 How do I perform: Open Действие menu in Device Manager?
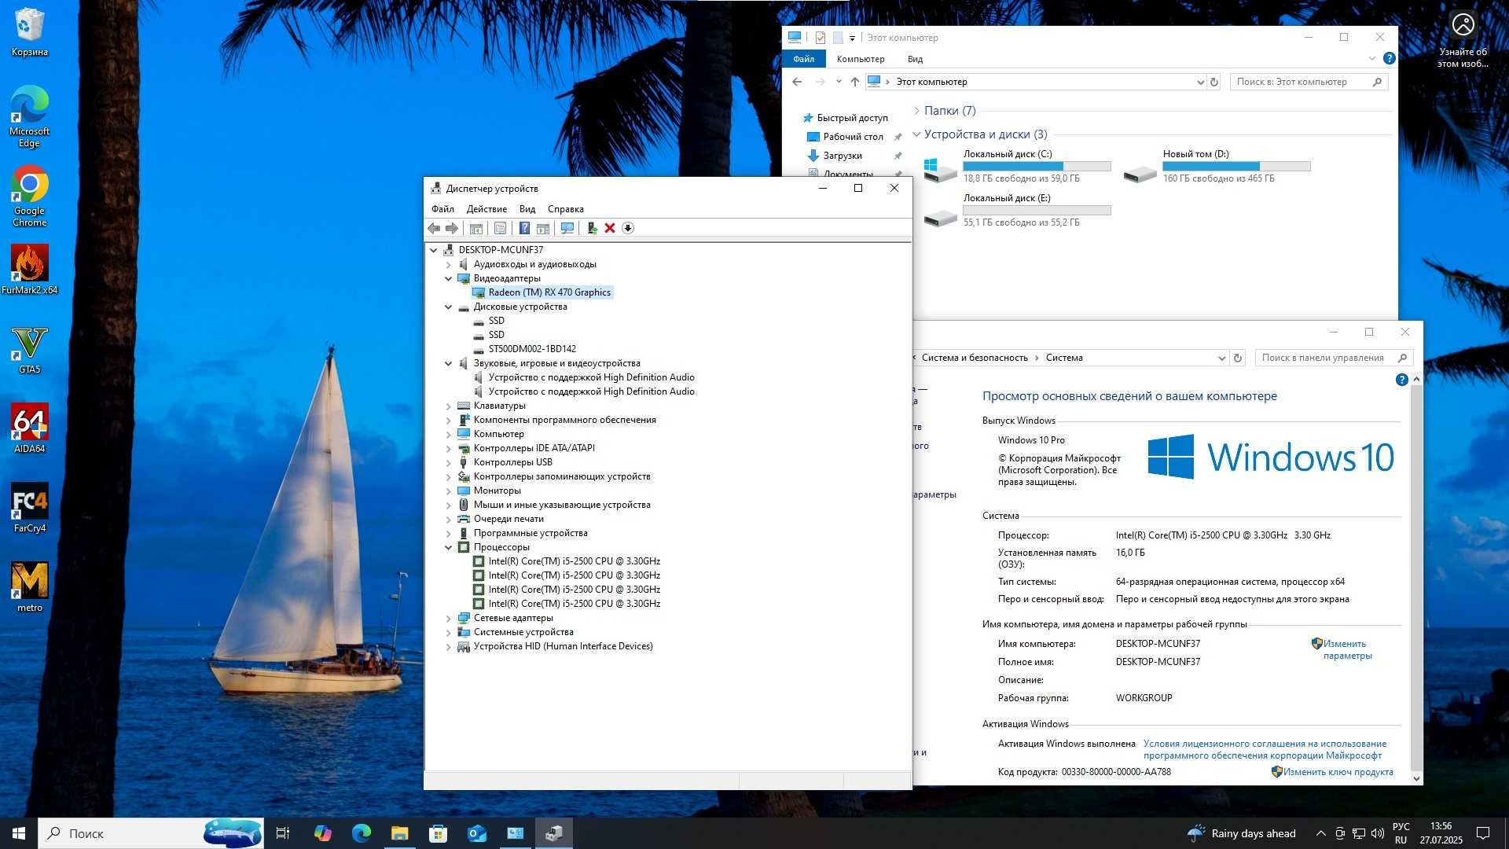tap(486, 209)
